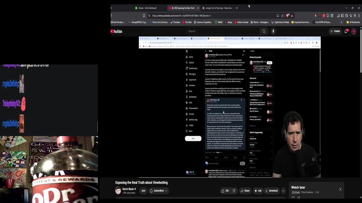This screenshot has width=362, height=203.
Task: Close the Watch later playlist panel
Action: (340, 189)
